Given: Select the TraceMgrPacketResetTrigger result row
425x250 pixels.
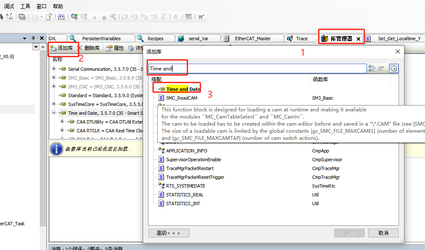Looking at the screenshot, I should coord(195,177).
